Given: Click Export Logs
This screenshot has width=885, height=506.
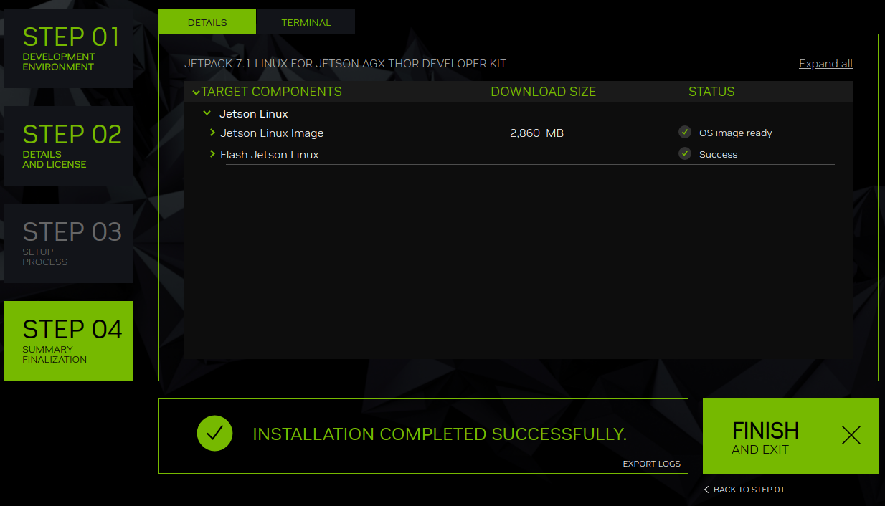Looking at the screenshot, I should [651, 464].
